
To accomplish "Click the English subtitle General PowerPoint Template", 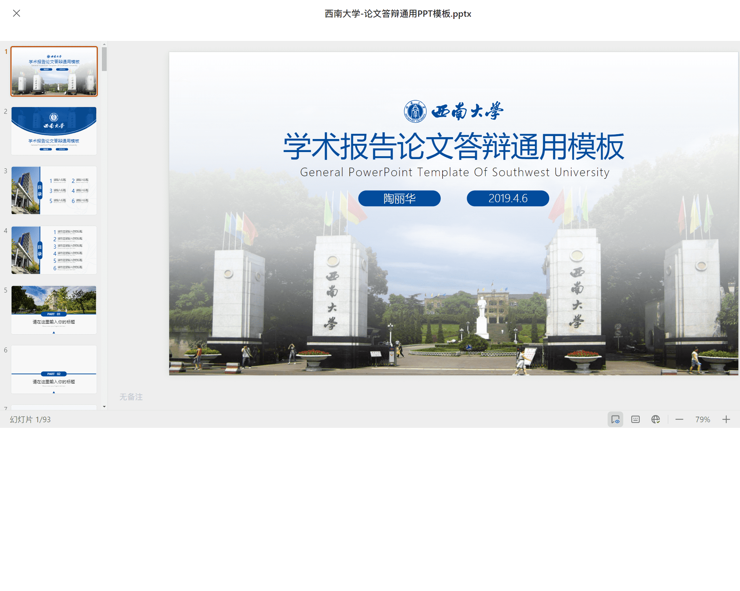I will [x=454, y=172].
